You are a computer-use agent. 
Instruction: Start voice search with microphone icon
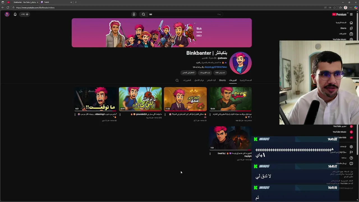point(134,14)
